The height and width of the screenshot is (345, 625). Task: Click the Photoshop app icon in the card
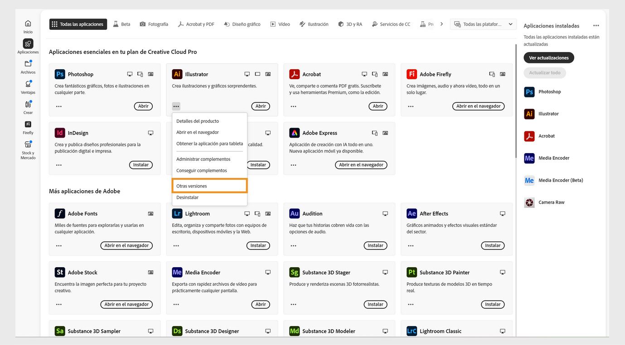[60, 74]
